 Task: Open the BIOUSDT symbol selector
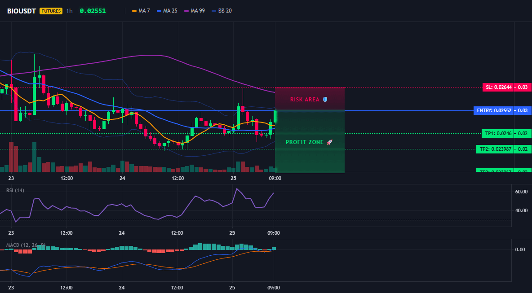(x=22, y=11)
